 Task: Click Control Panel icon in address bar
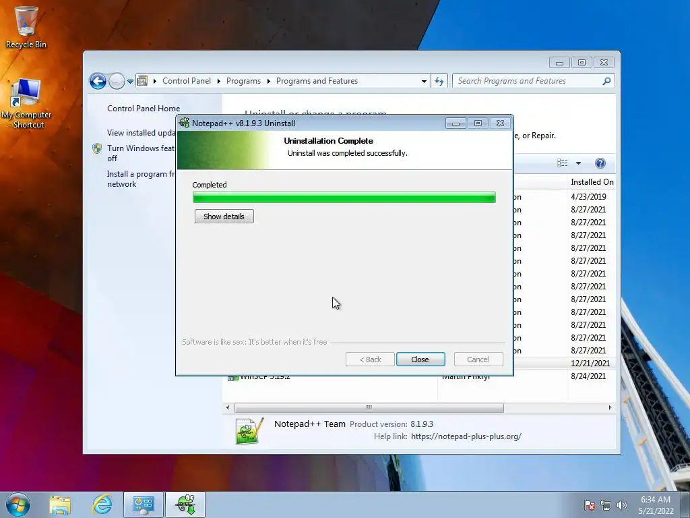coord(143,81)
